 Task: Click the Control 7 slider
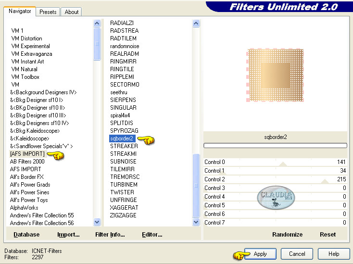coord(275,223)
